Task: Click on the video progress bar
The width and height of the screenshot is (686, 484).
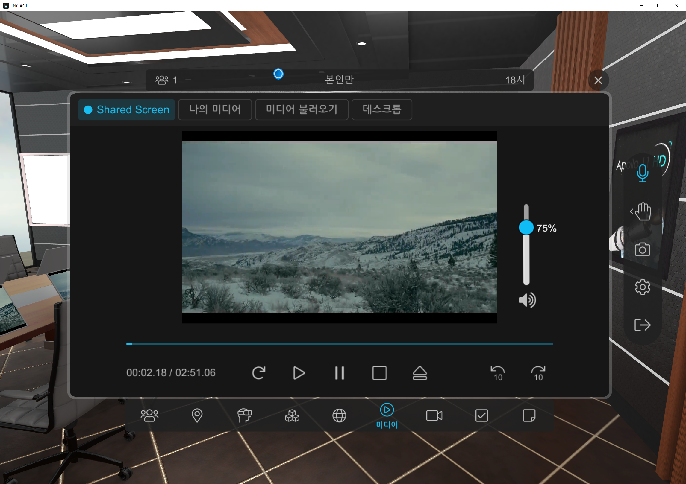Action: 339,344
